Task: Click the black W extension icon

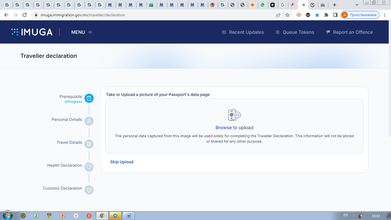Action: [308, 15]
